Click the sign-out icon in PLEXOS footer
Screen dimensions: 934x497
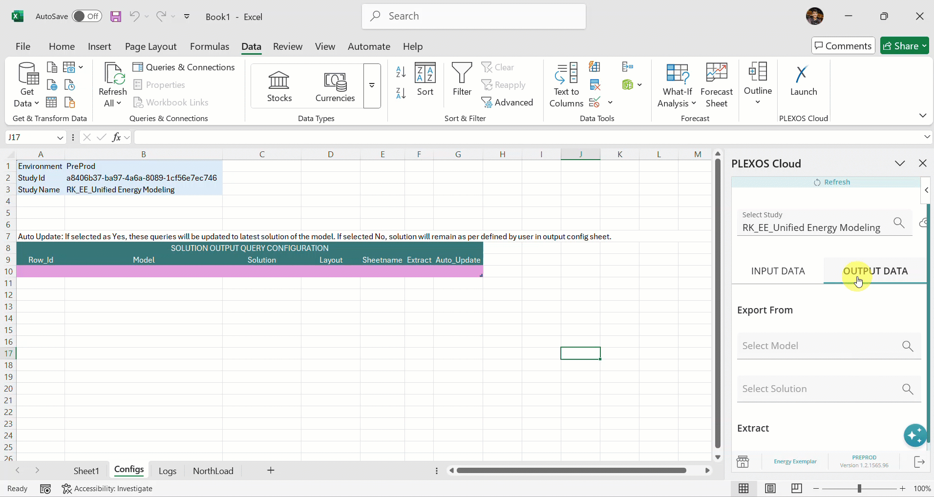(x=919, y=461)
